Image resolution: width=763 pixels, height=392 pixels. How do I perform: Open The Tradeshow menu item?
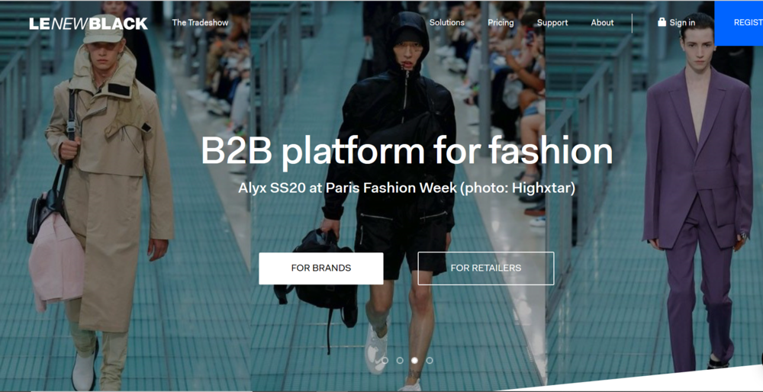pos(200,22)
